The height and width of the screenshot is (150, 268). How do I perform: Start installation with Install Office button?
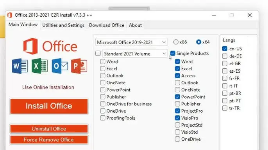[x=49, y=106]
